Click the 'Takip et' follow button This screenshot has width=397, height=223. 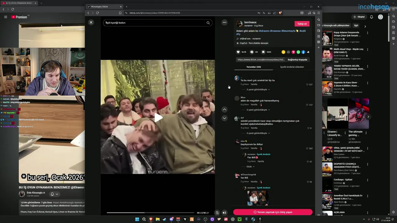(302, 24)
